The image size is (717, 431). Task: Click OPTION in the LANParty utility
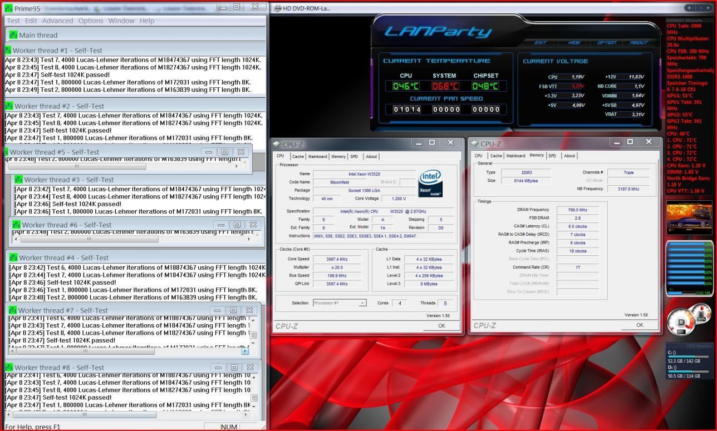[607, 42]
